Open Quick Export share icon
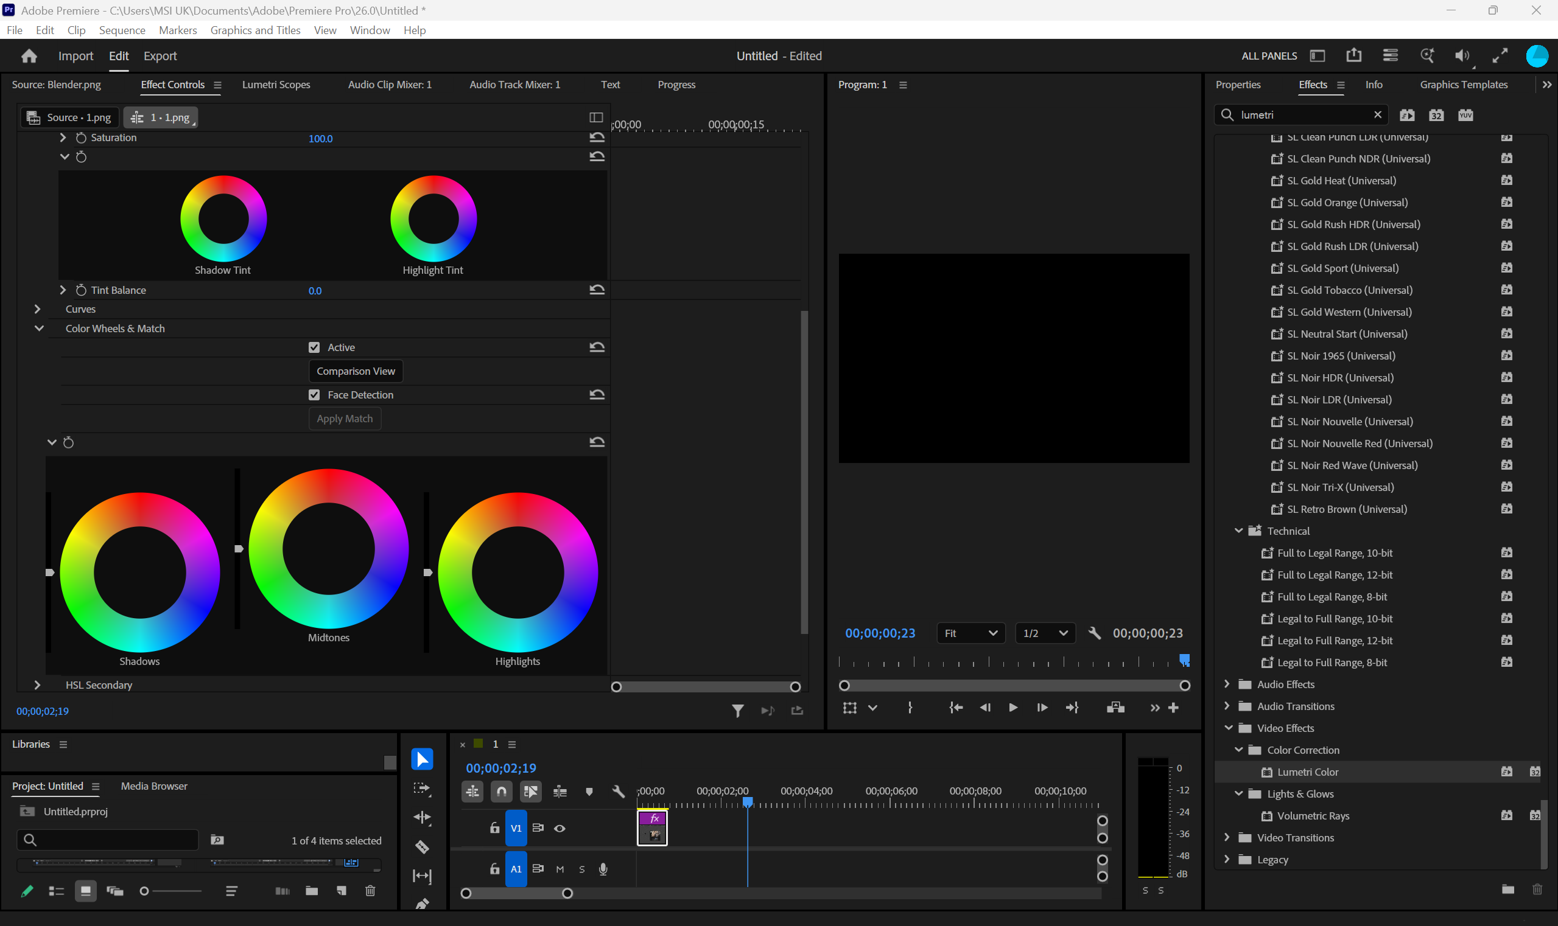Image resolution: width=1558 pixels, height=926 pixels. pyautogui.click(x=1354, y=55)
